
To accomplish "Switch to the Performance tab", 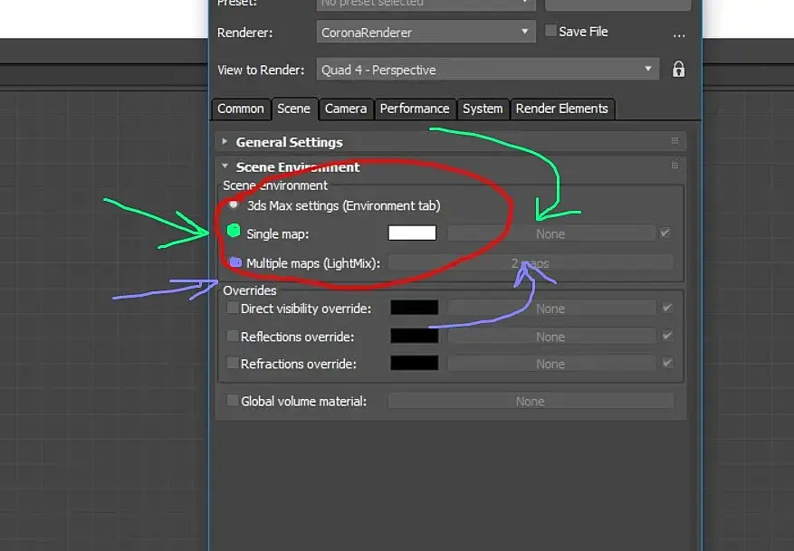I will click(415, 109).
